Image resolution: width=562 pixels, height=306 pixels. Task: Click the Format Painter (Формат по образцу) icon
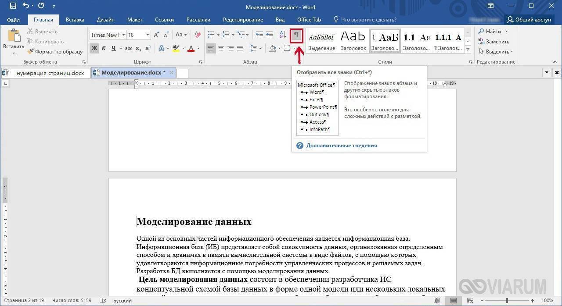tap(31, 52)
